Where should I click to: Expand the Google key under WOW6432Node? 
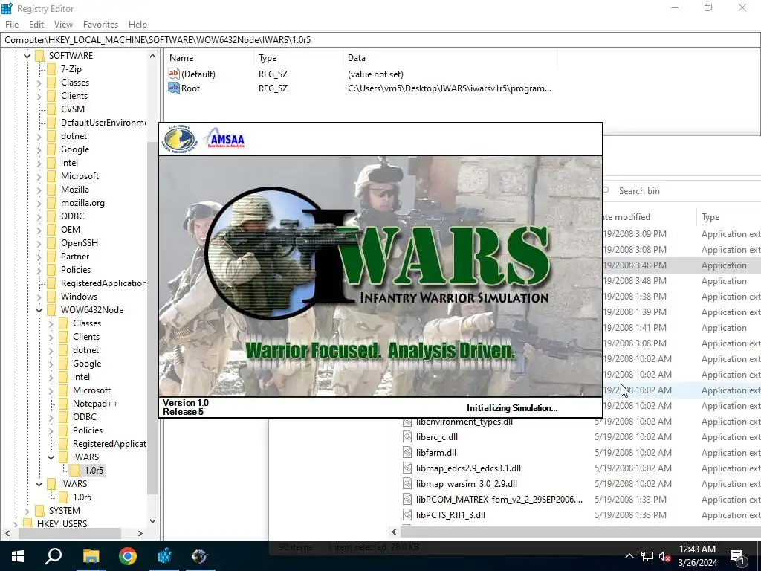click(x=51, y=364)
